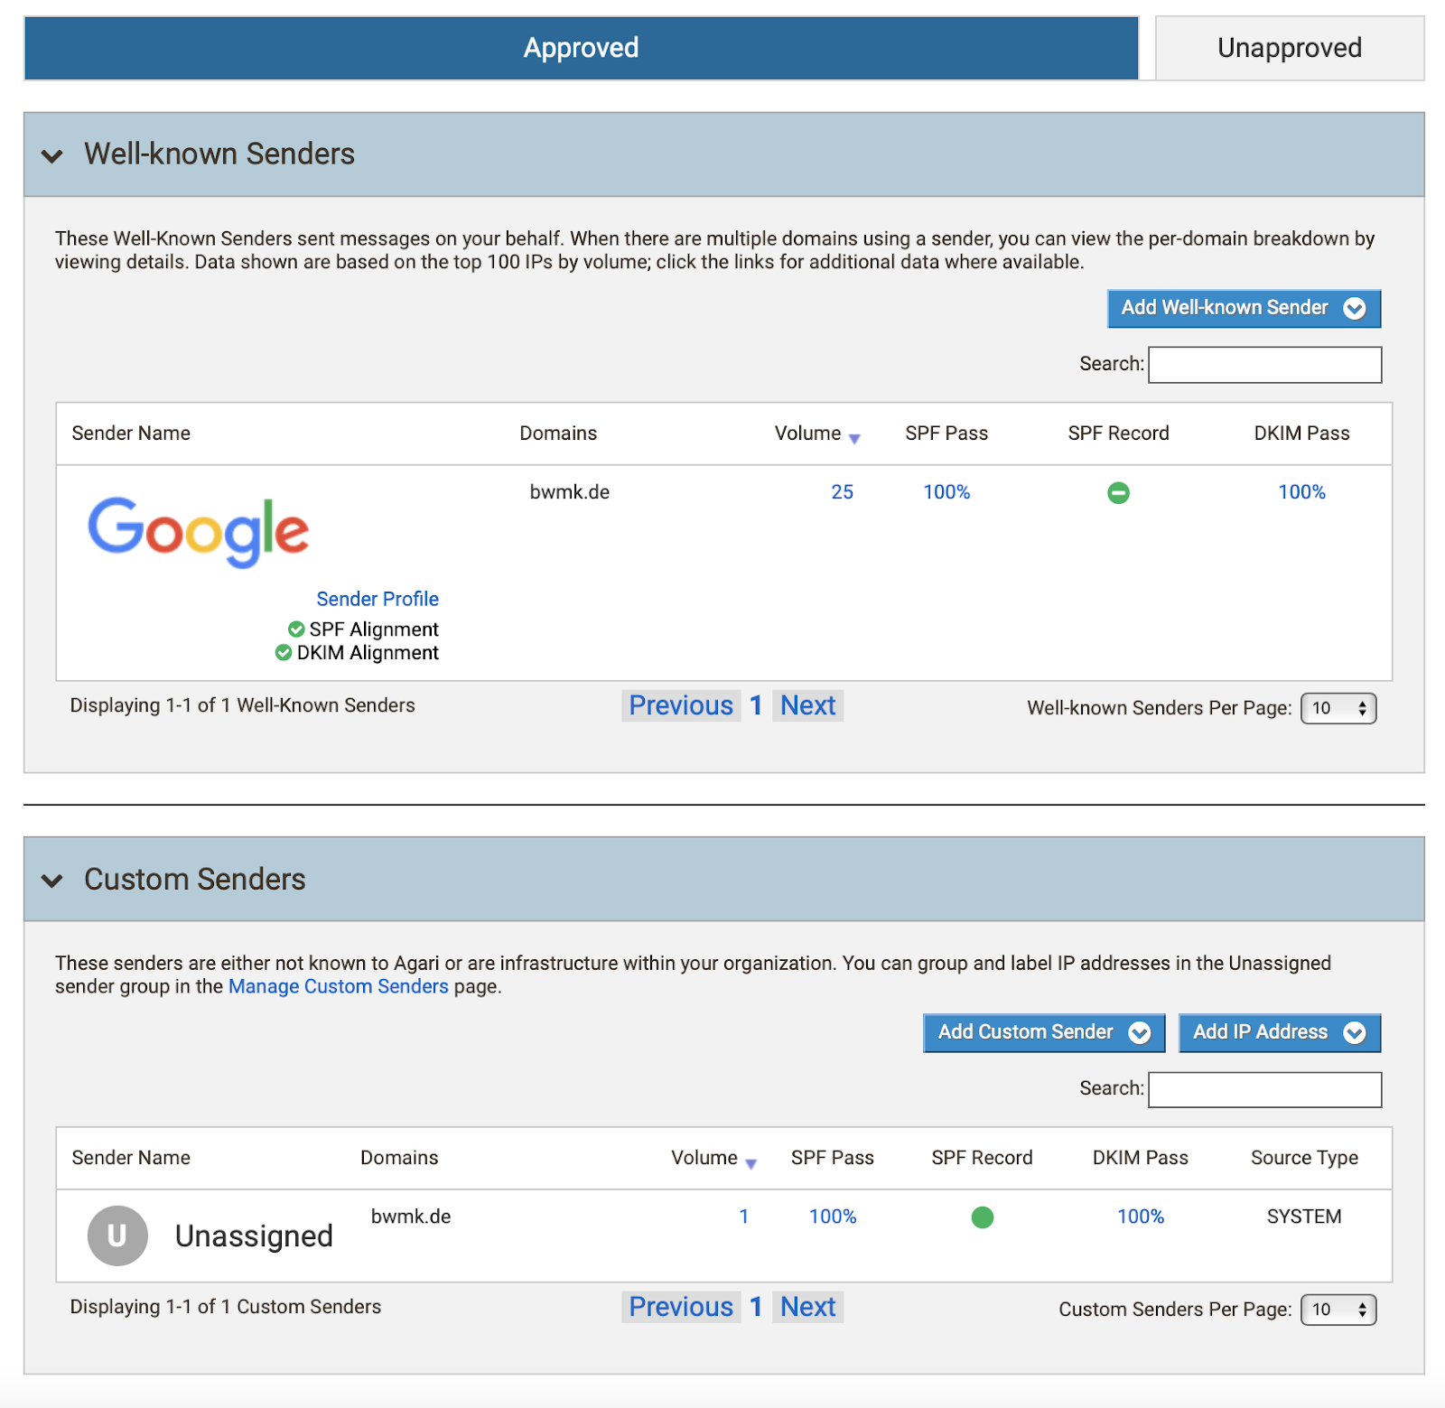The width and height of the screenshot is (1445, 1408).
Task: Open the Google Sender Profile link
Action: 378,599
